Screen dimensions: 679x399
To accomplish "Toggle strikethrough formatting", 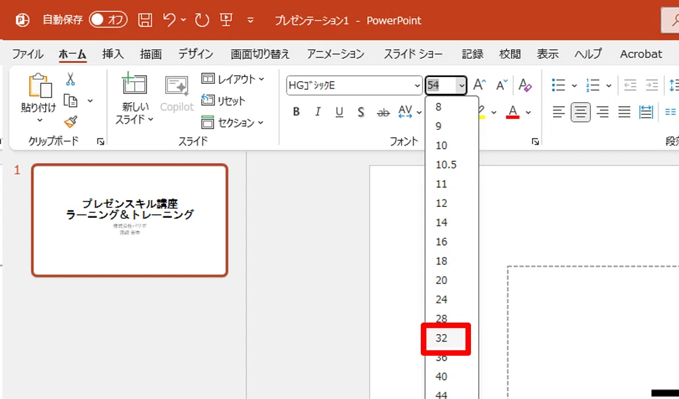I will coord(384,112).
